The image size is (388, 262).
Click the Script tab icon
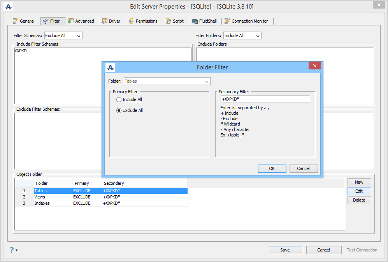[169, 21]
